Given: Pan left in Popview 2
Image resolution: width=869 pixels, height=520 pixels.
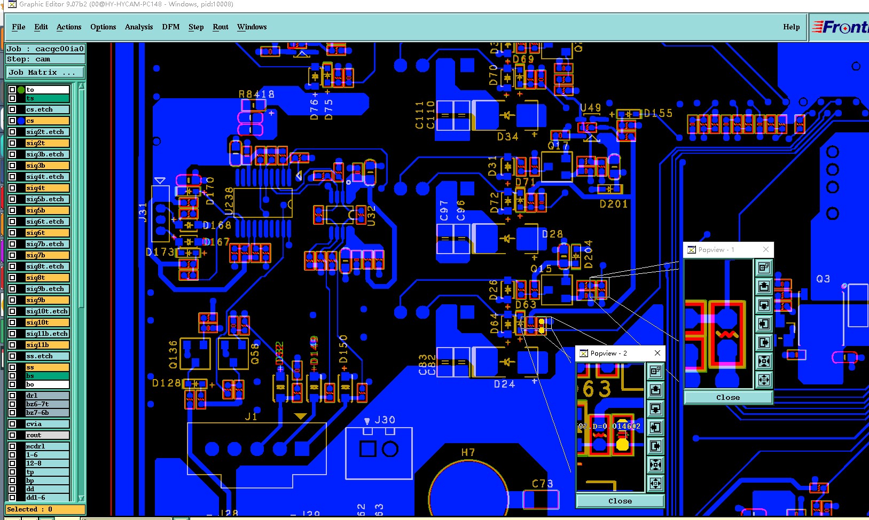Looking at the screenshot, I should pyautogui.click(x=655, y=427).
